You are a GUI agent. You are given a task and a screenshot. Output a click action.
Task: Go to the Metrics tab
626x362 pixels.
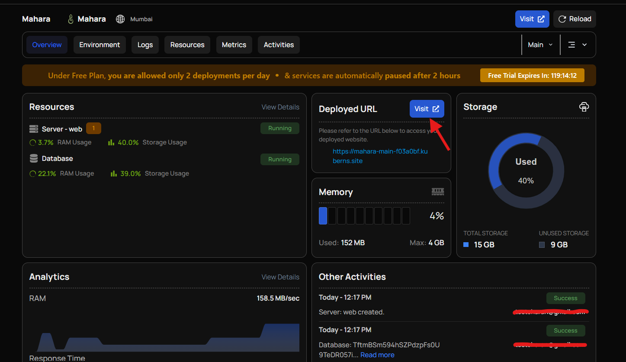click(234, 45)
